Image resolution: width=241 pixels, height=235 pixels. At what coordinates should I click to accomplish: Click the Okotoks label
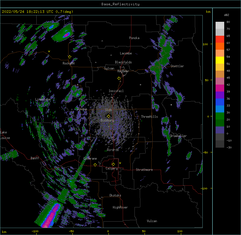tap(115, 195)
